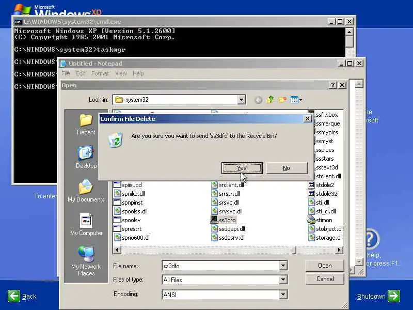Image resolution: width=413 pixels, height=310 pixels.
Task: Click the Untitled - Notepad title bar
Action: click(x=198, y=64)
